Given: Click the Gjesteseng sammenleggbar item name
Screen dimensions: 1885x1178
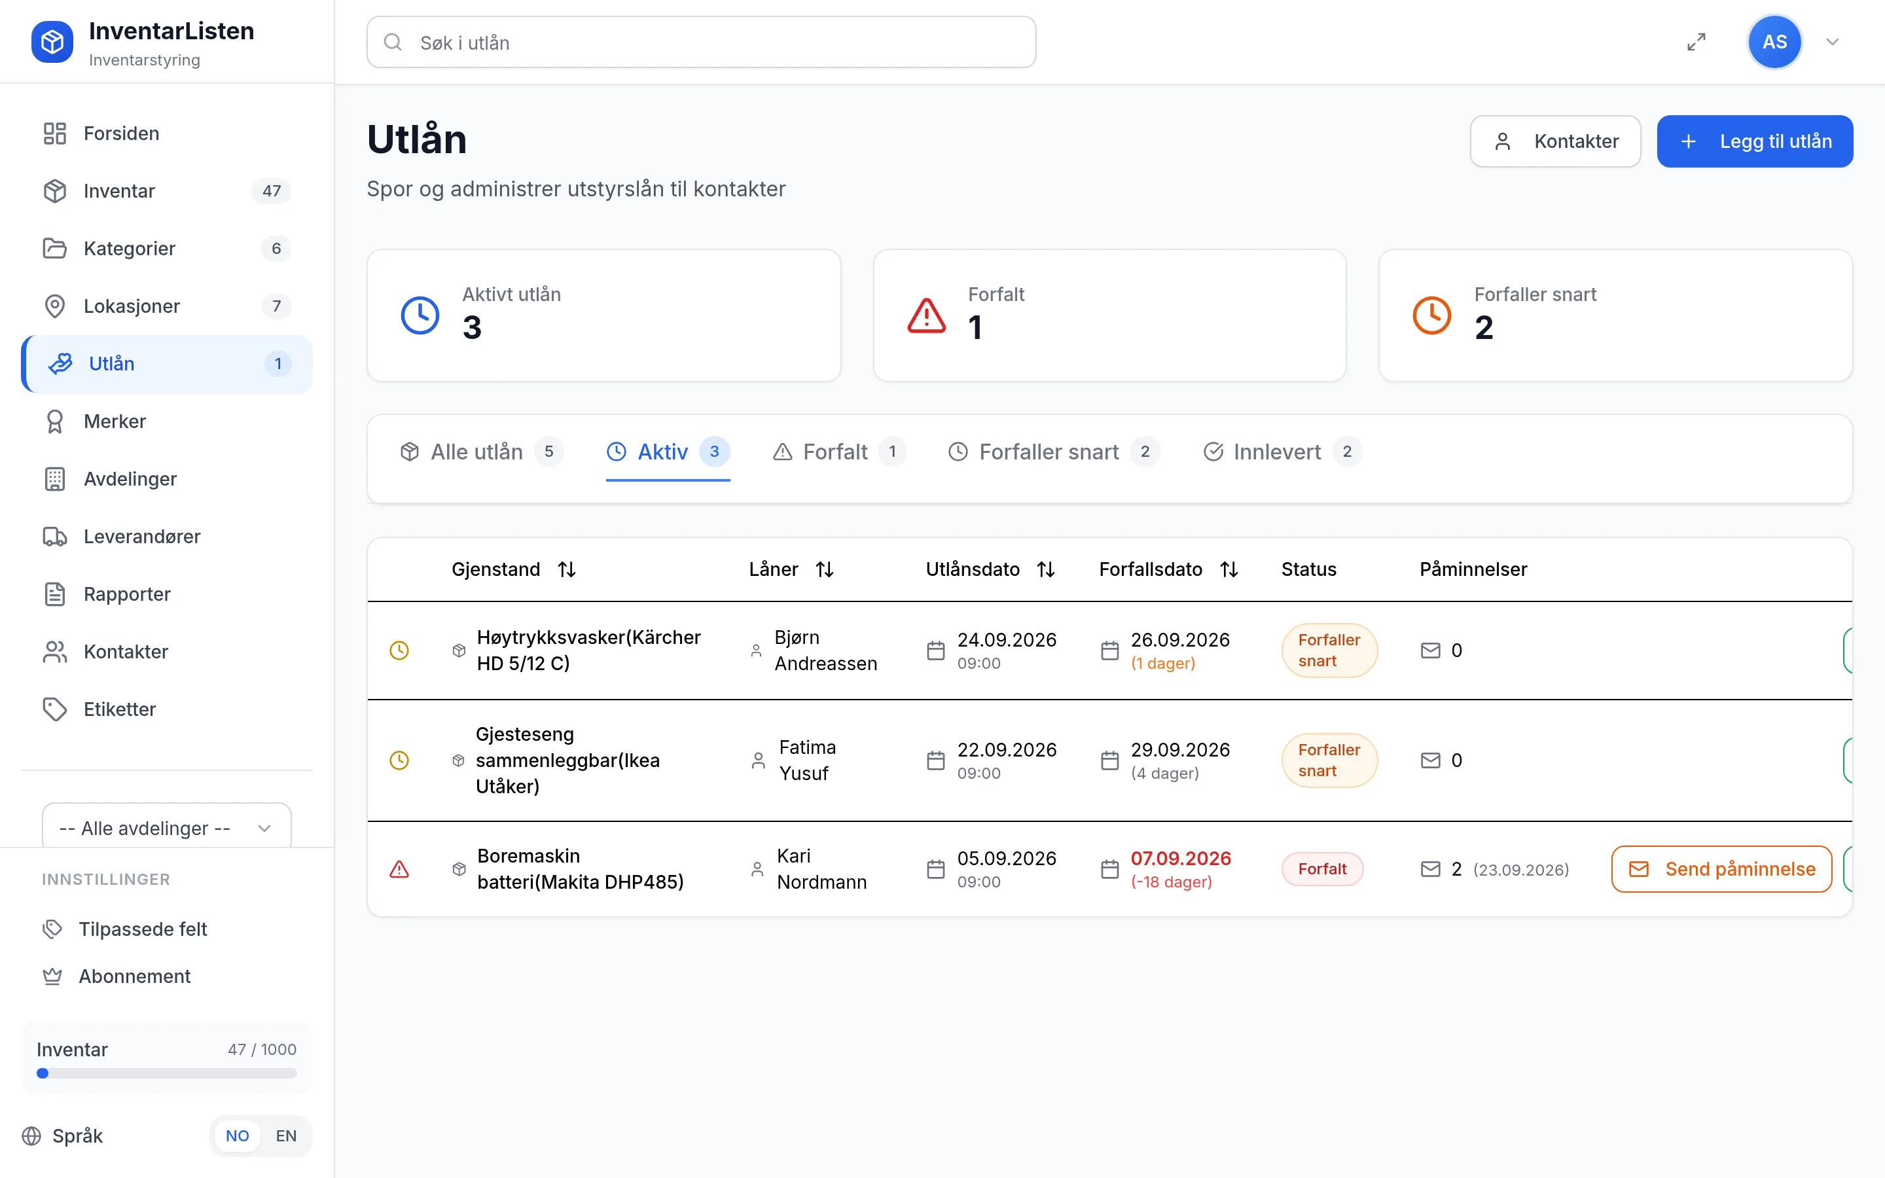Looking at the screenshot, I should pos(568,760).
